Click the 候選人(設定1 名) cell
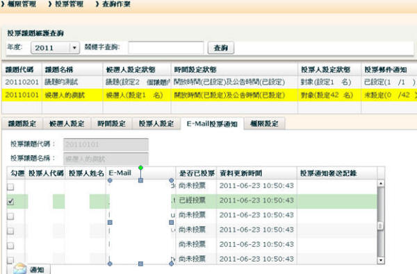 (x=137, y=95)
